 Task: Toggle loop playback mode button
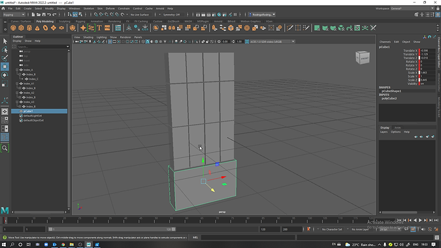click(x=406, y=229)
